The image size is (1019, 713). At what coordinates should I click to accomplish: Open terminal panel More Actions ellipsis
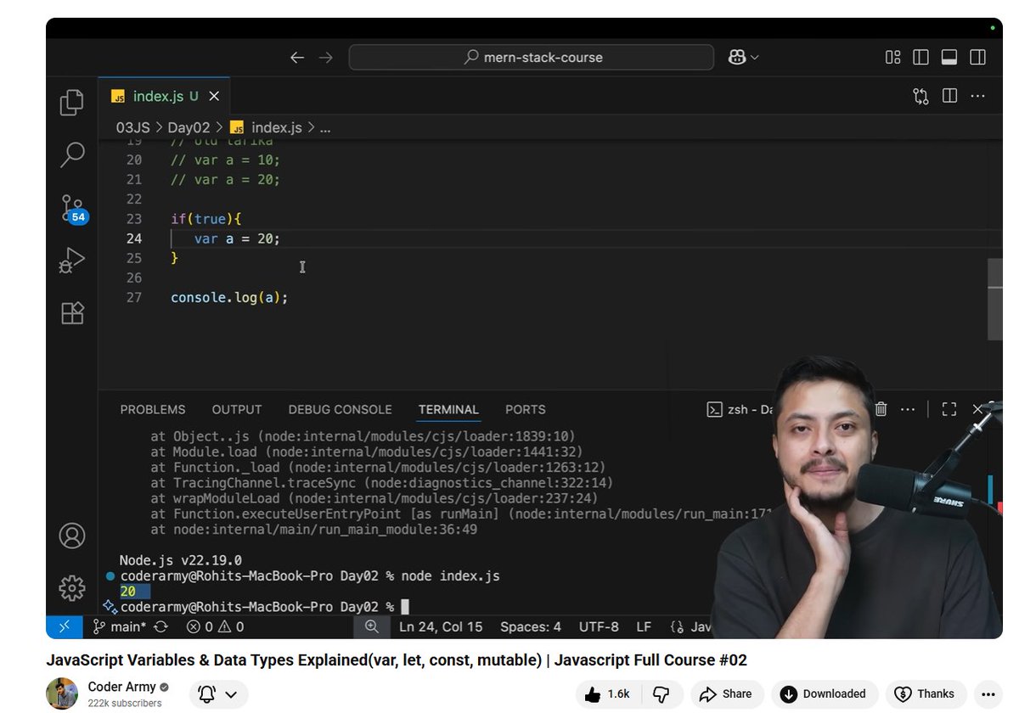tap(908, 409)
